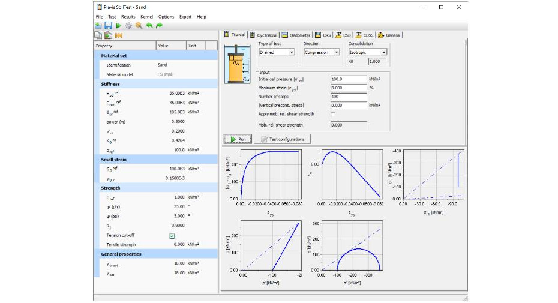The width and height of the screenshot is (558, 303).
Task: Disable the Tension cut-off checkbox
Action: click(x=172, y=236)
